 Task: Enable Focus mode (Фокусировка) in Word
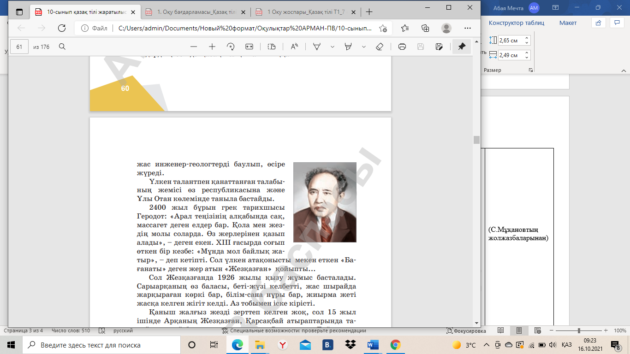point(466,330)
